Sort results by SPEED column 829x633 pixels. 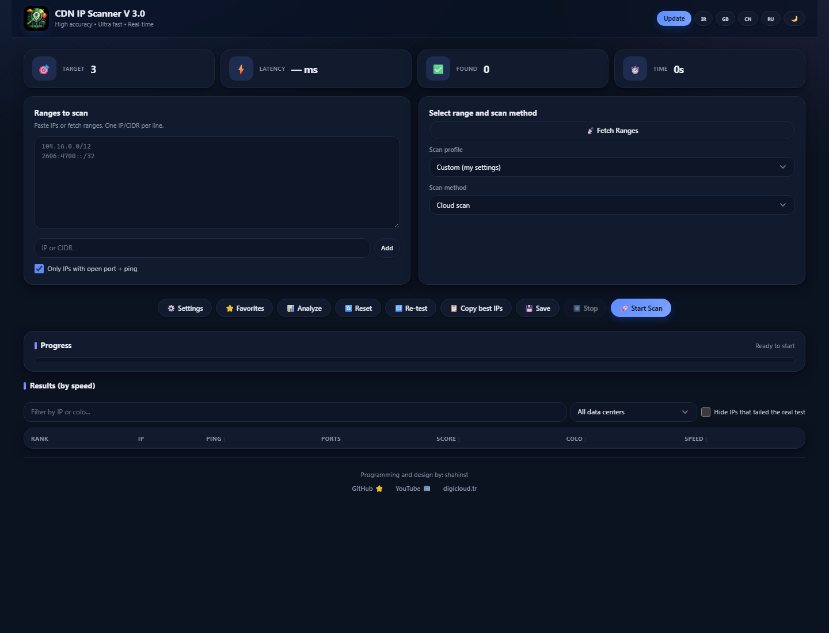pyautogui.click(x=695, y=438)
